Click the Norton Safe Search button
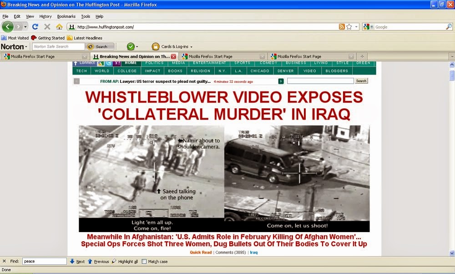The width and height of the screenshot is (455, 274). pos(100,46)
